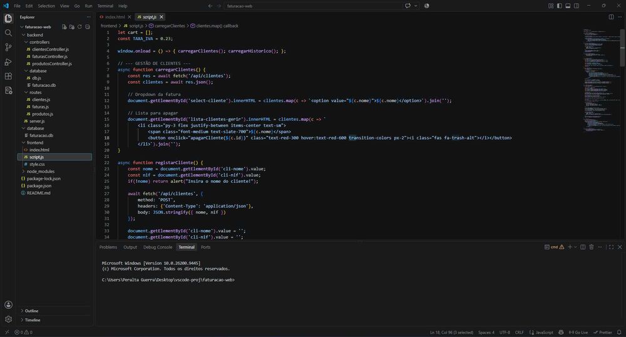The height and width of the screenshot is (337, 626).
Task: Close the terminal panel
Action: 620,247
